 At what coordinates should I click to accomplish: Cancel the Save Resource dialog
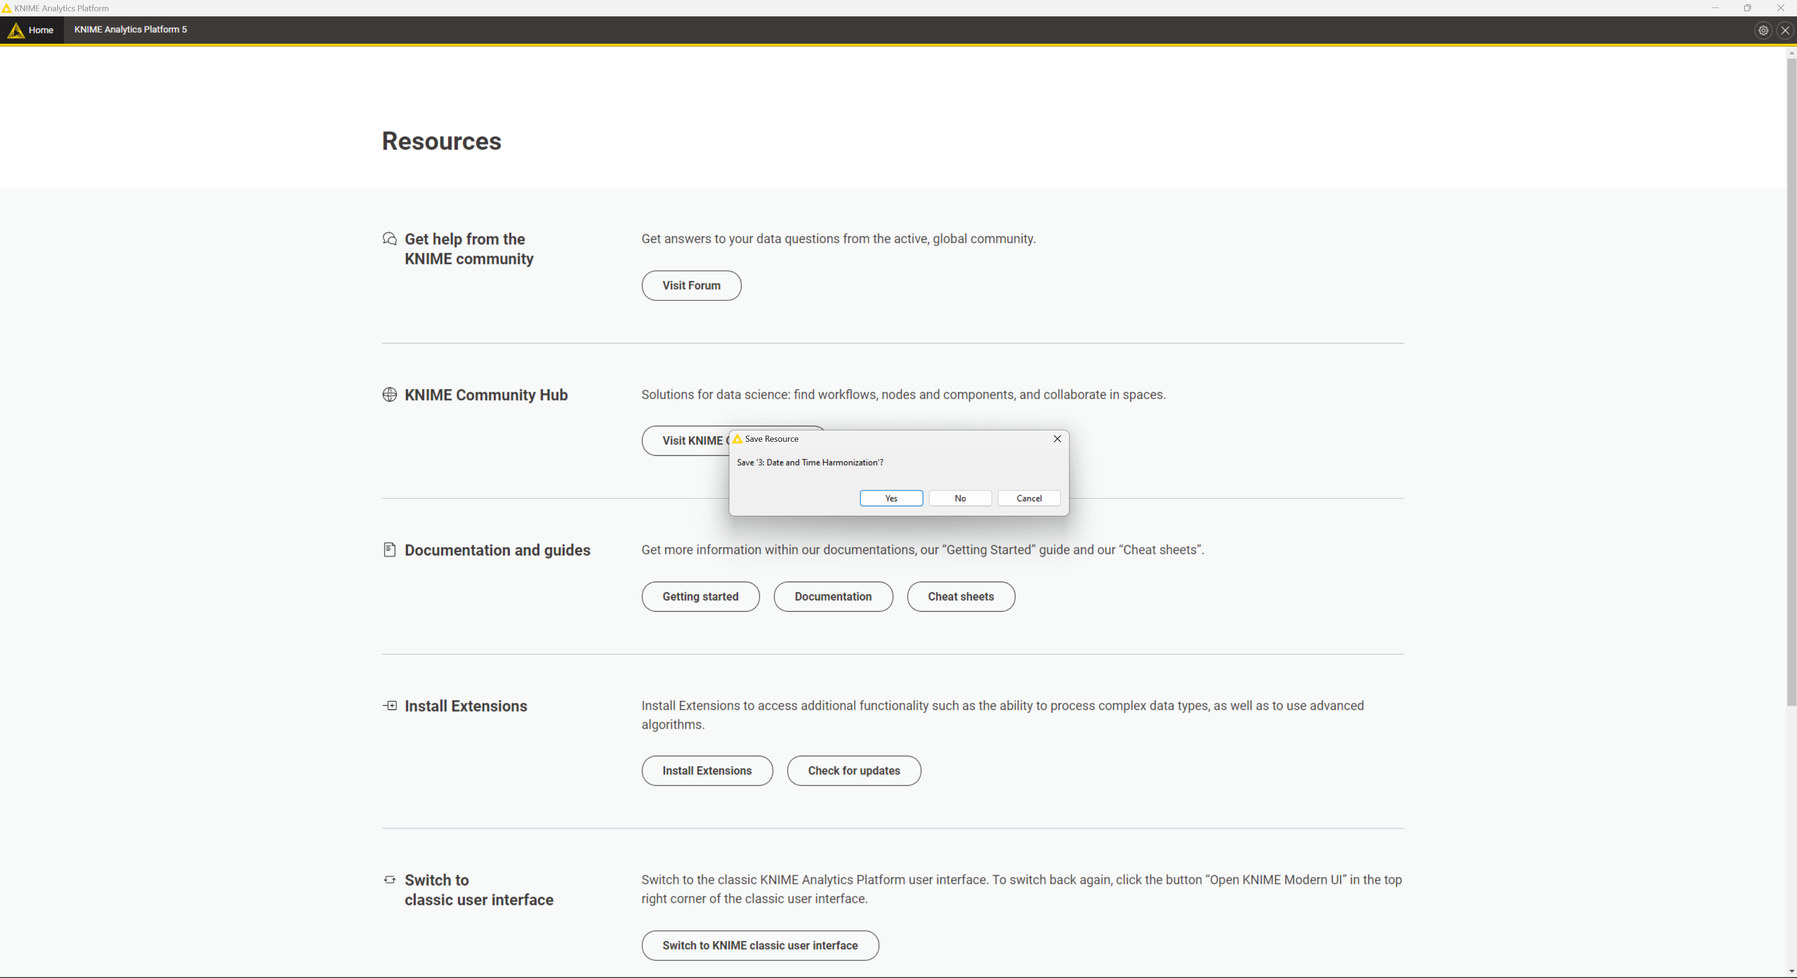pyautogui.click(x=1029, y=498)
